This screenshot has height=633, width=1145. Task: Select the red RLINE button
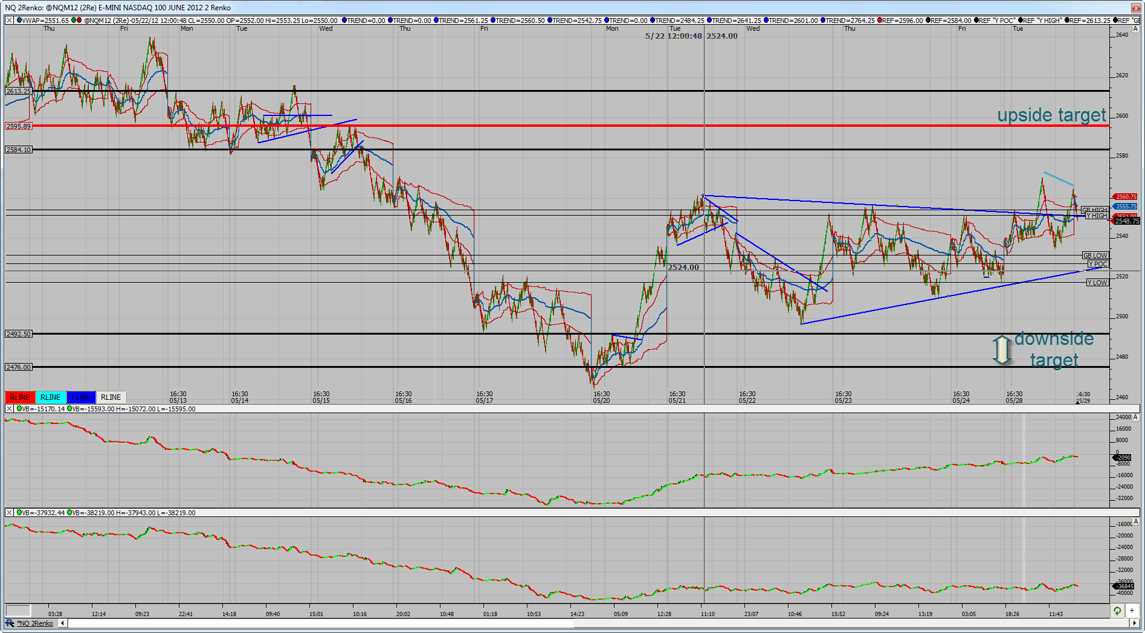tap(20, 397)
